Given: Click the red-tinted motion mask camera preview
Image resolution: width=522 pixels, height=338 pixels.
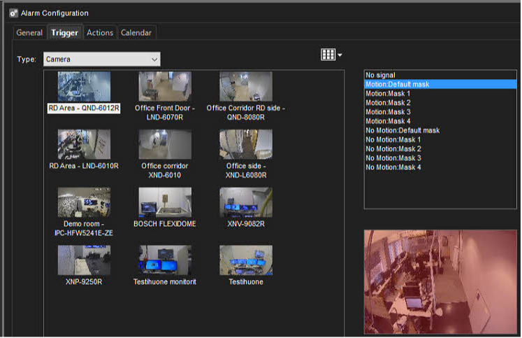Looking at the screenshot, I should [440, 282].
